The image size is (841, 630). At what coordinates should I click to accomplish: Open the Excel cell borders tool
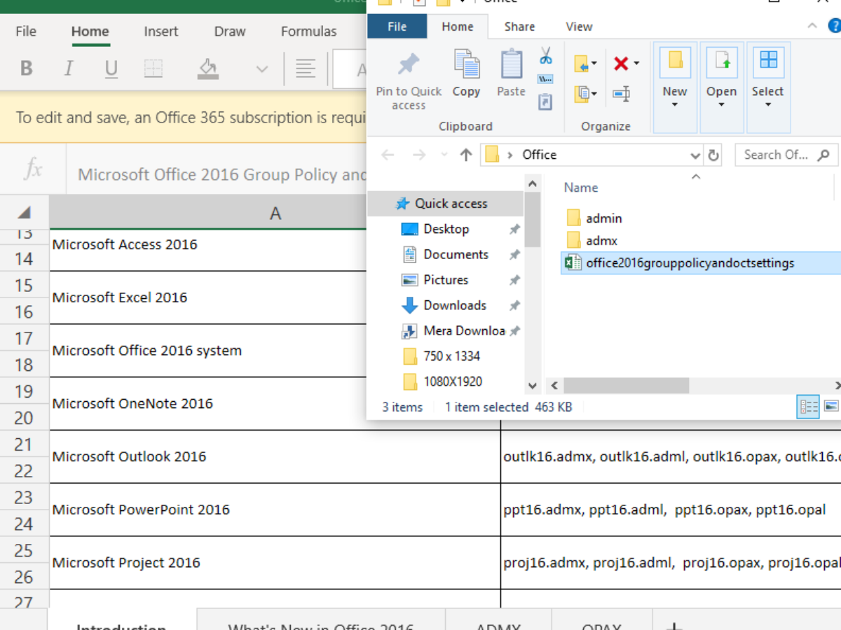[x=153, y=68]
